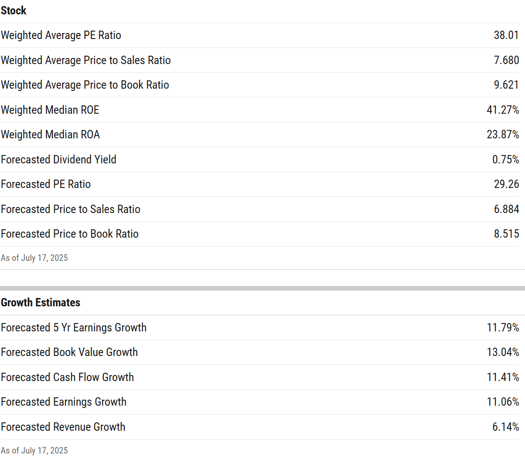Click the 6.14% Revenue Growth value

[x=505, y=427]
